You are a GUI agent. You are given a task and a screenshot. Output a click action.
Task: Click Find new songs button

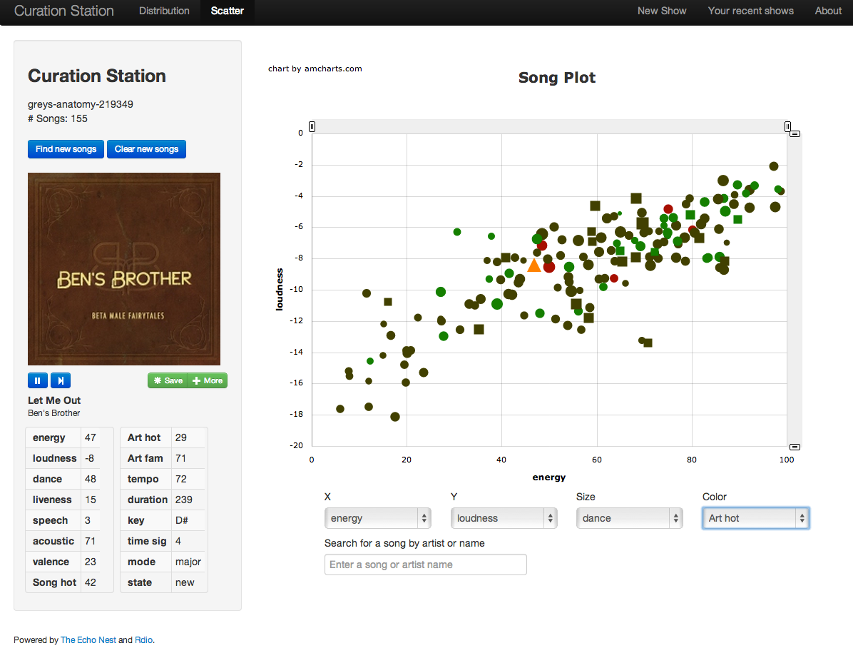coord(66,149)
